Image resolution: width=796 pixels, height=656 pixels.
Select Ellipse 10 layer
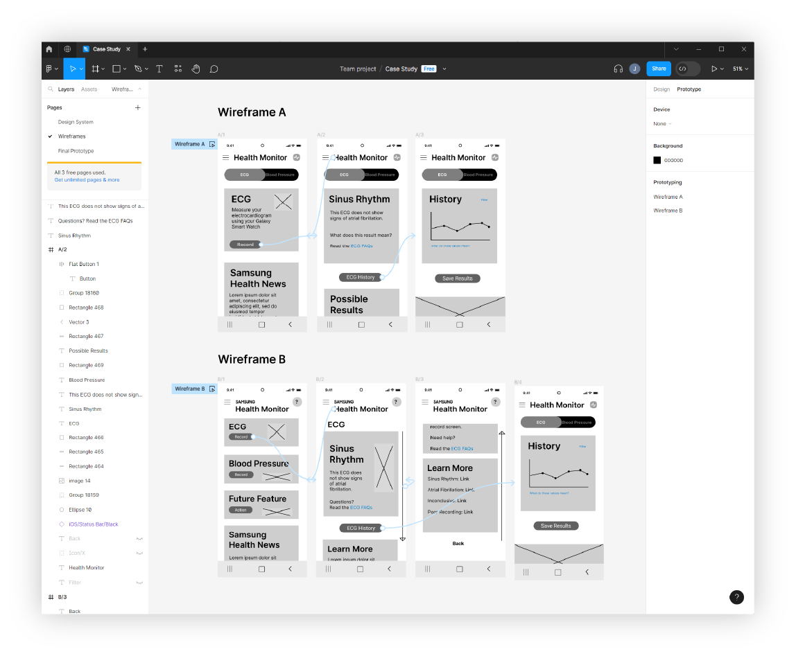point(80,510)
